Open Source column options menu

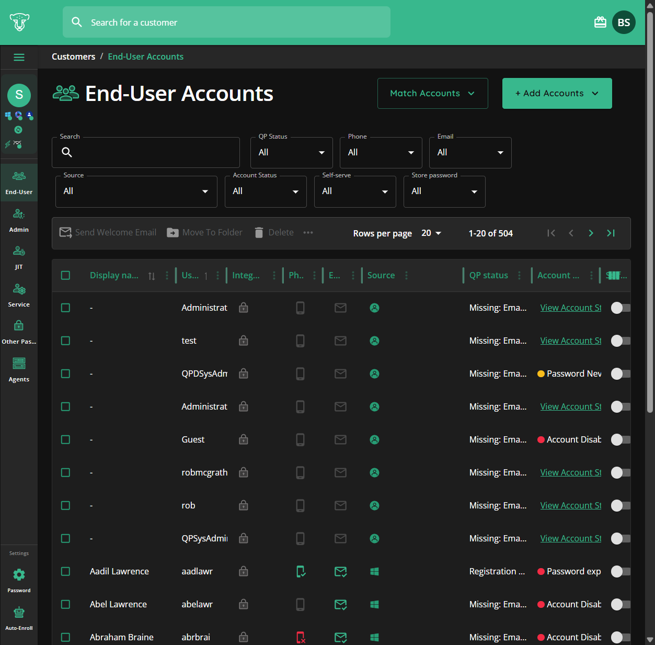pos(406,275)
